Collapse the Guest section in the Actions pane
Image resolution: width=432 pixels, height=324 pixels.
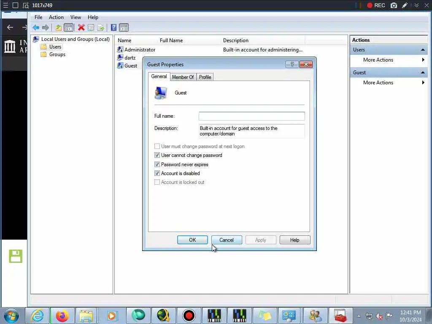[x=423, y=73]
